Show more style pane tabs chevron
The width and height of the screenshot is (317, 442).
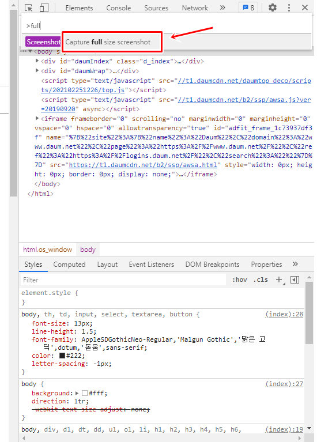(295, 264)
